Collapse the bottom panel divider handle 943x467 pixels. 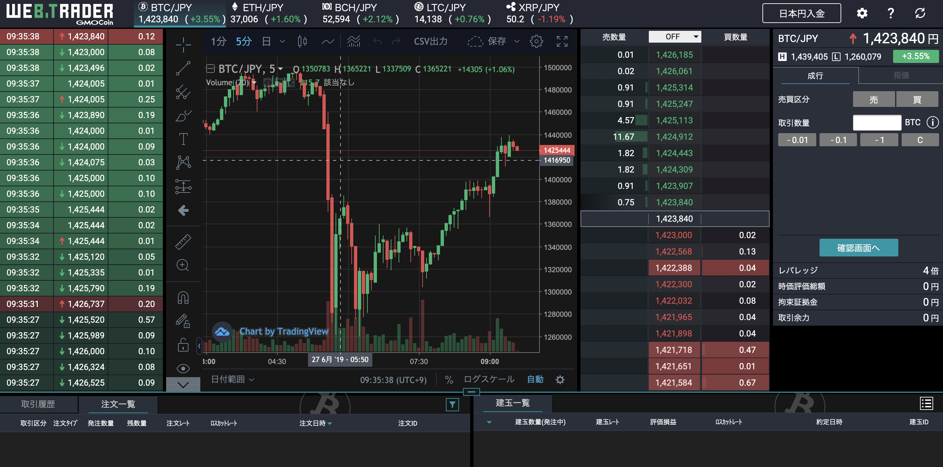coord(471,392)
